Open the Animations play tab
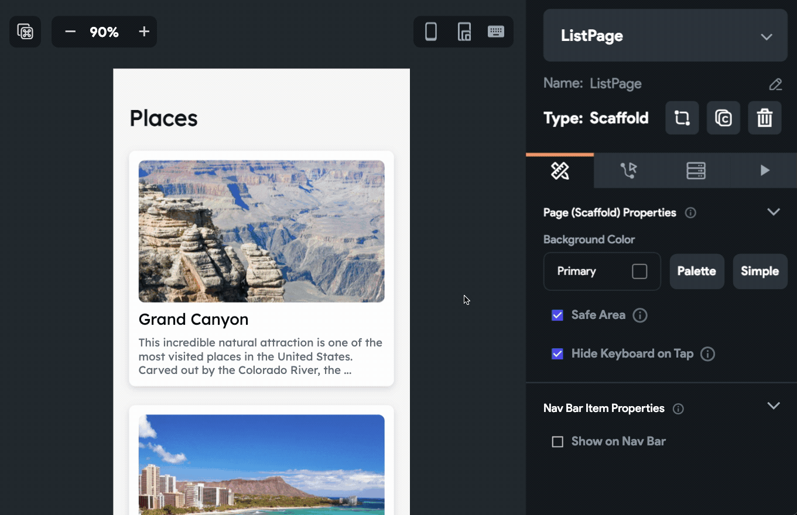 click(764, 171)
